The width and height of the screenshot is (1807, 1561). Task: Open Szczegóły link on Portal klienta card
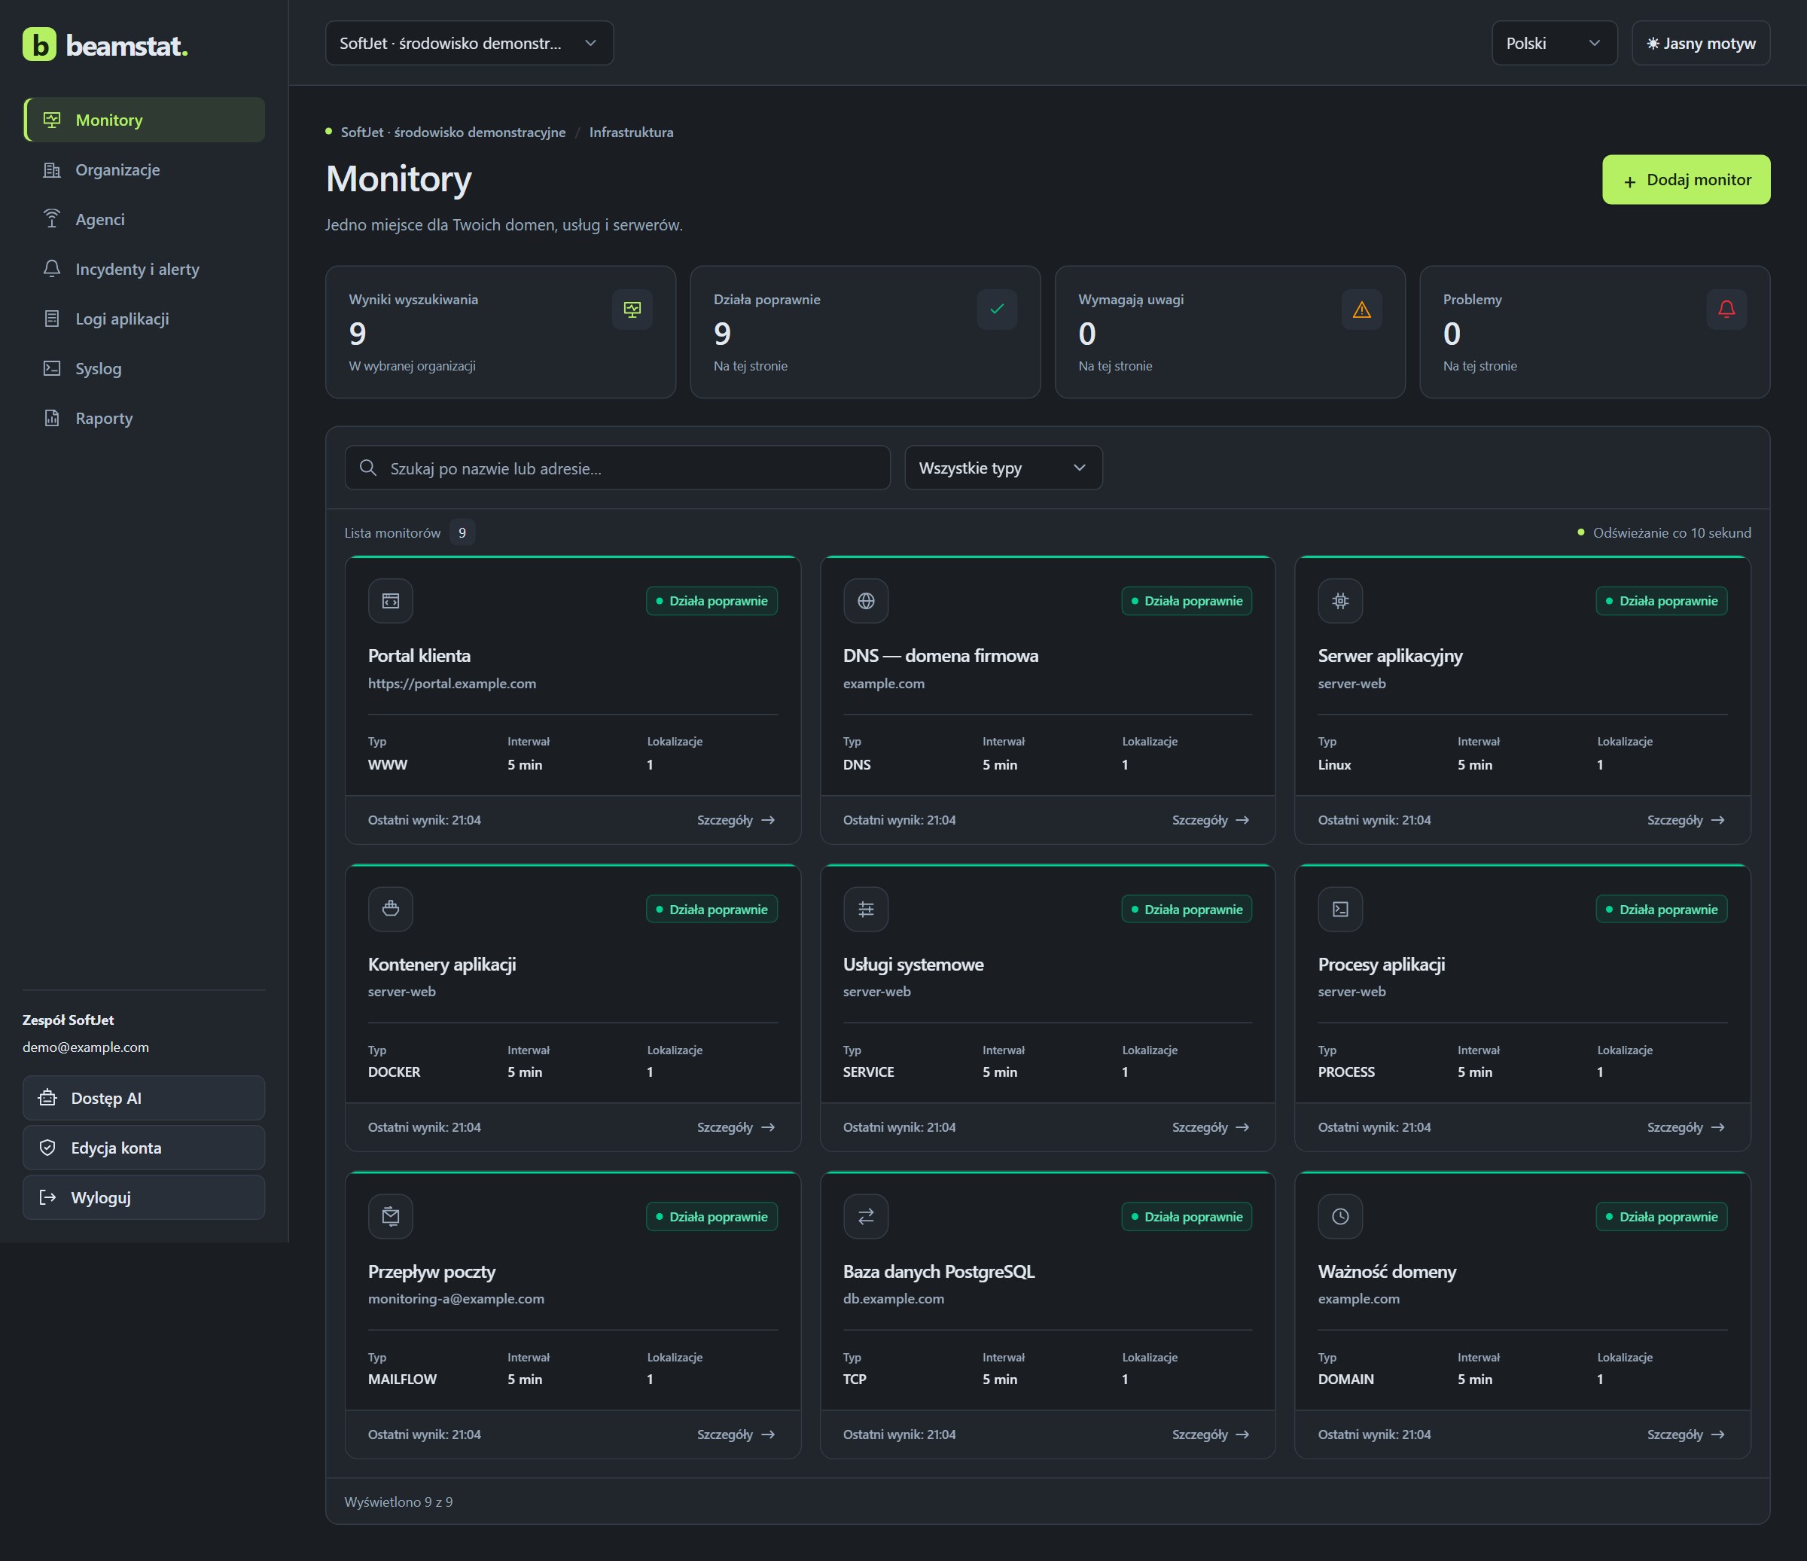[x=736, y=820]
